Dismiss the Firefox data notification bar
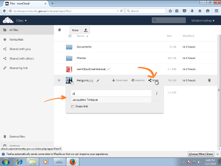The image size is (221, 166). coord(218,154)
